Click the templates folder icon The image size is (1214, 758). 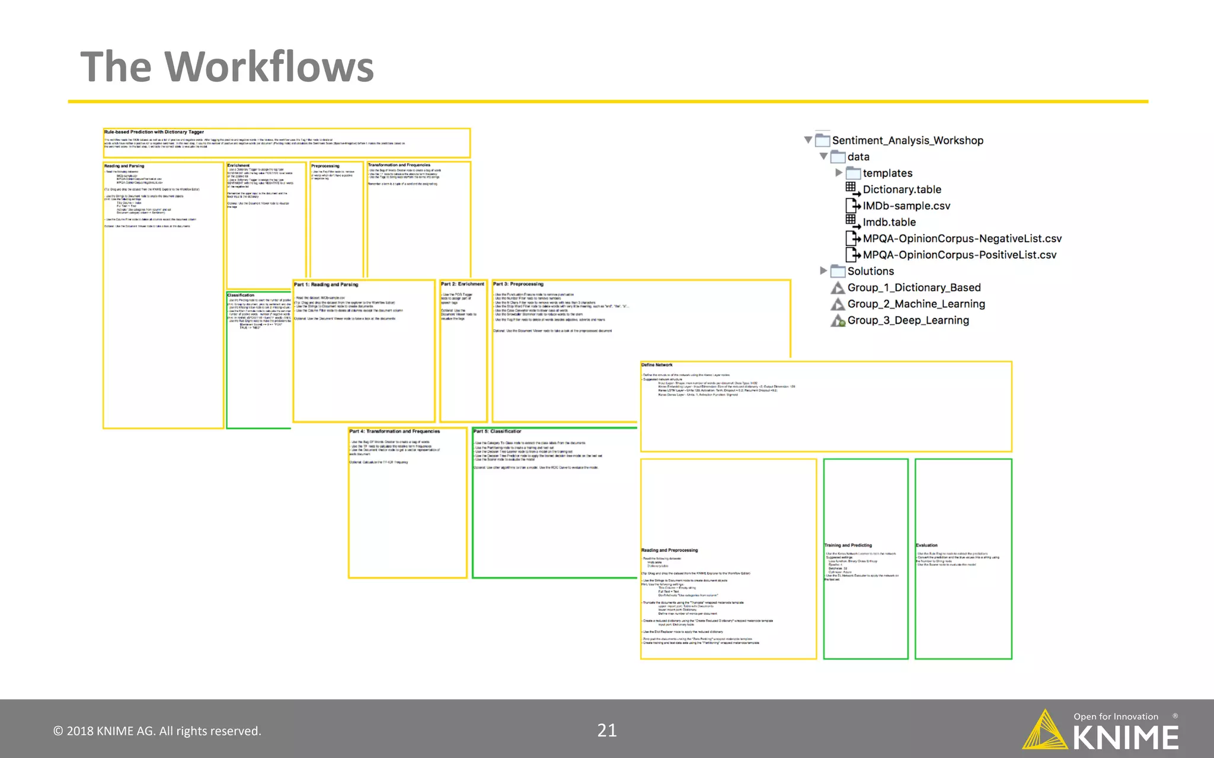pyautogui.click(x=853, y=173)
